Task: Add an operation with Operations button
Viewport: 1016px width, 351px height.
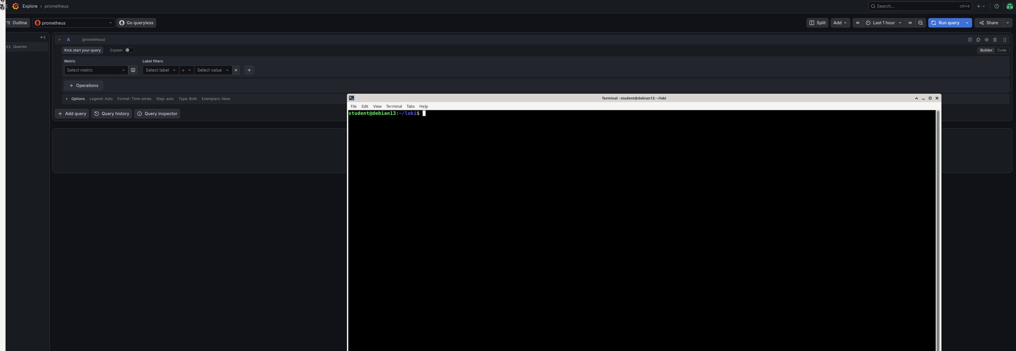Action: [x=84, y=85]
